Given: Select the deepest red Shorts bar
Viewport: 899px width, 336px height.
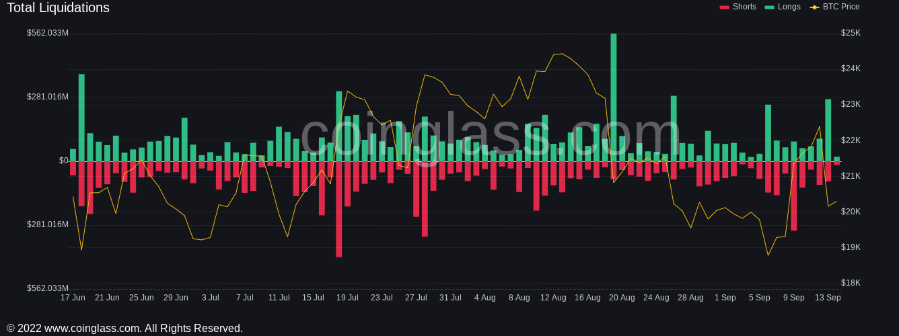Looking at the screenshot, I should coord(339,209).
